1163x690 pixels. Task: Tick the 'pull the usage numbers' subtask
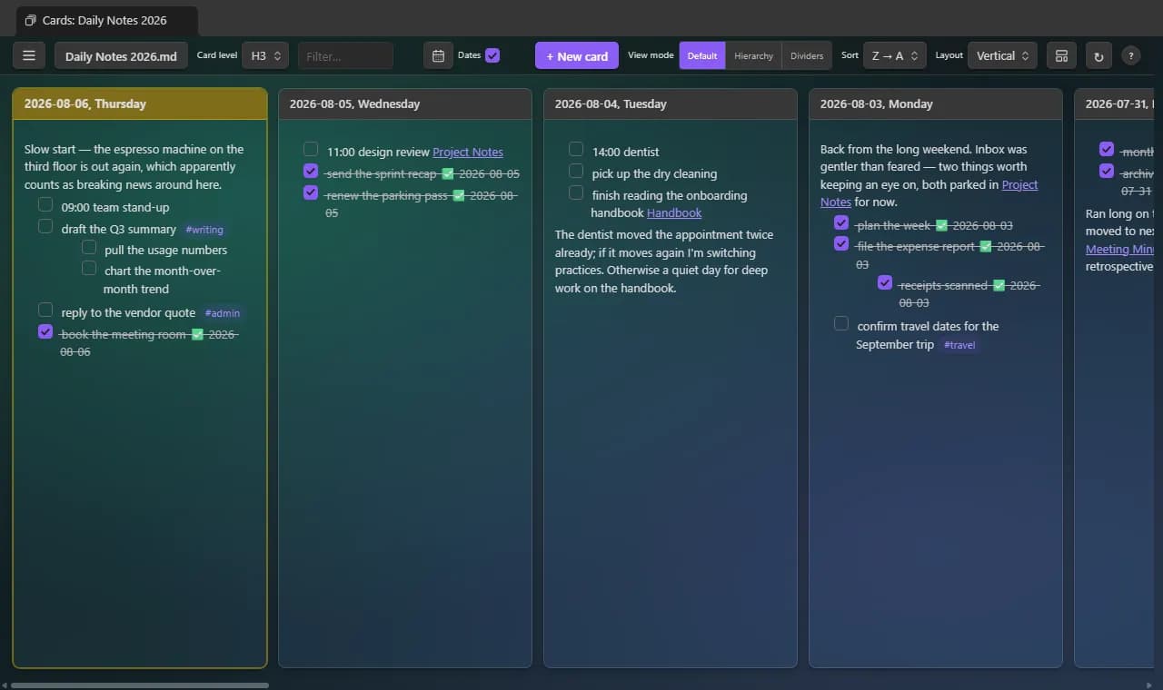point(89,247)
